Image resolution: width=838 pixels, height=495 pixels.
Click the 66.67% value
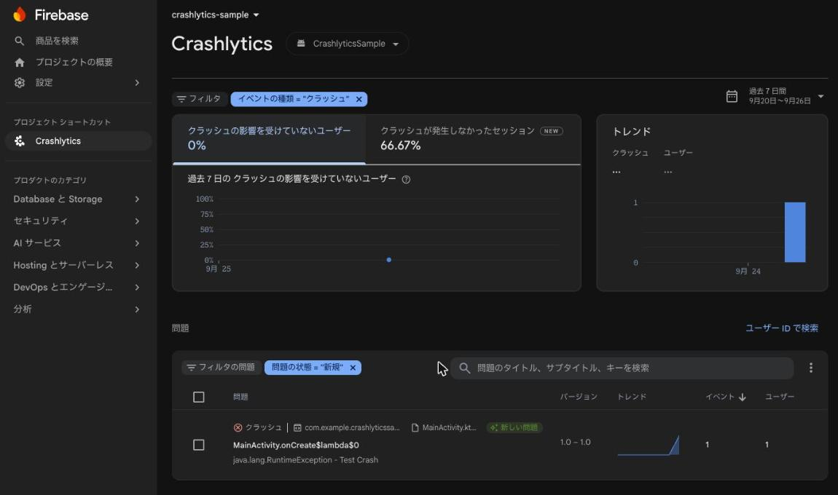click(x=400, y=146)
